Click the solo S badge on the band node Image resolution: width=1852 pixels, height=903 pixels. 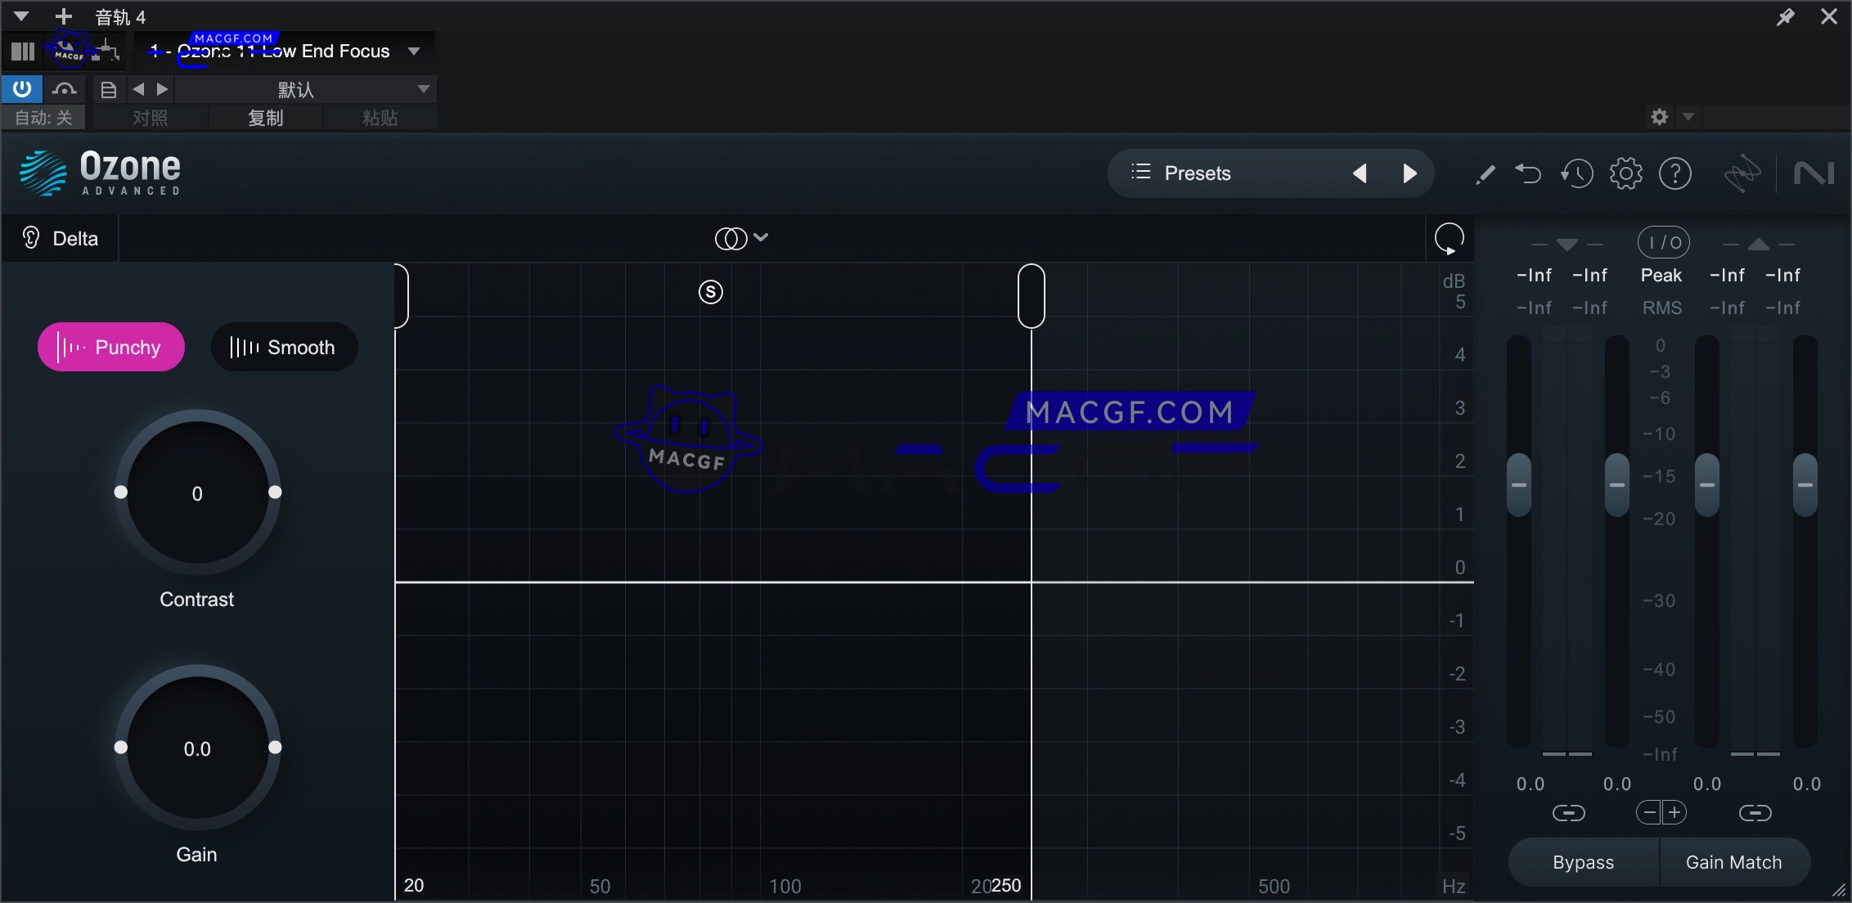pos(710,291)
